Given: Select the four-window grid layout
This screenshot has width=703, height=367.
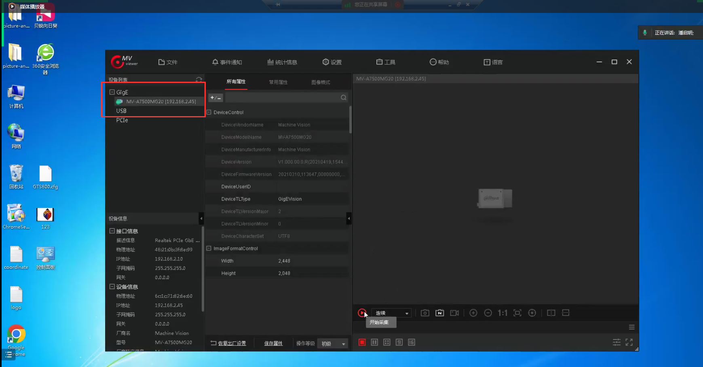Looking at the screenshot, I should click(x=387, y=342).
